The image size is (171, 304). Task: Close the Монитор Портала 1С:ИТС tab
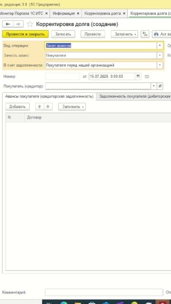tap(47, 14)
